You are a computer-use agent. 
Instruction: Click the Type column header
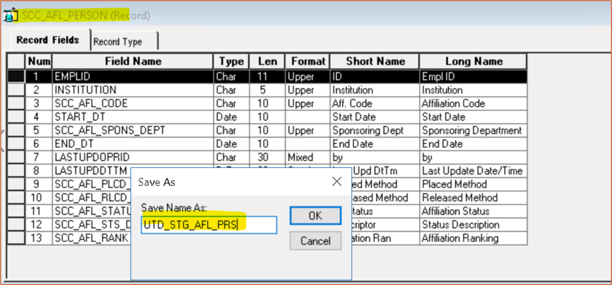[x=231, y=62]
